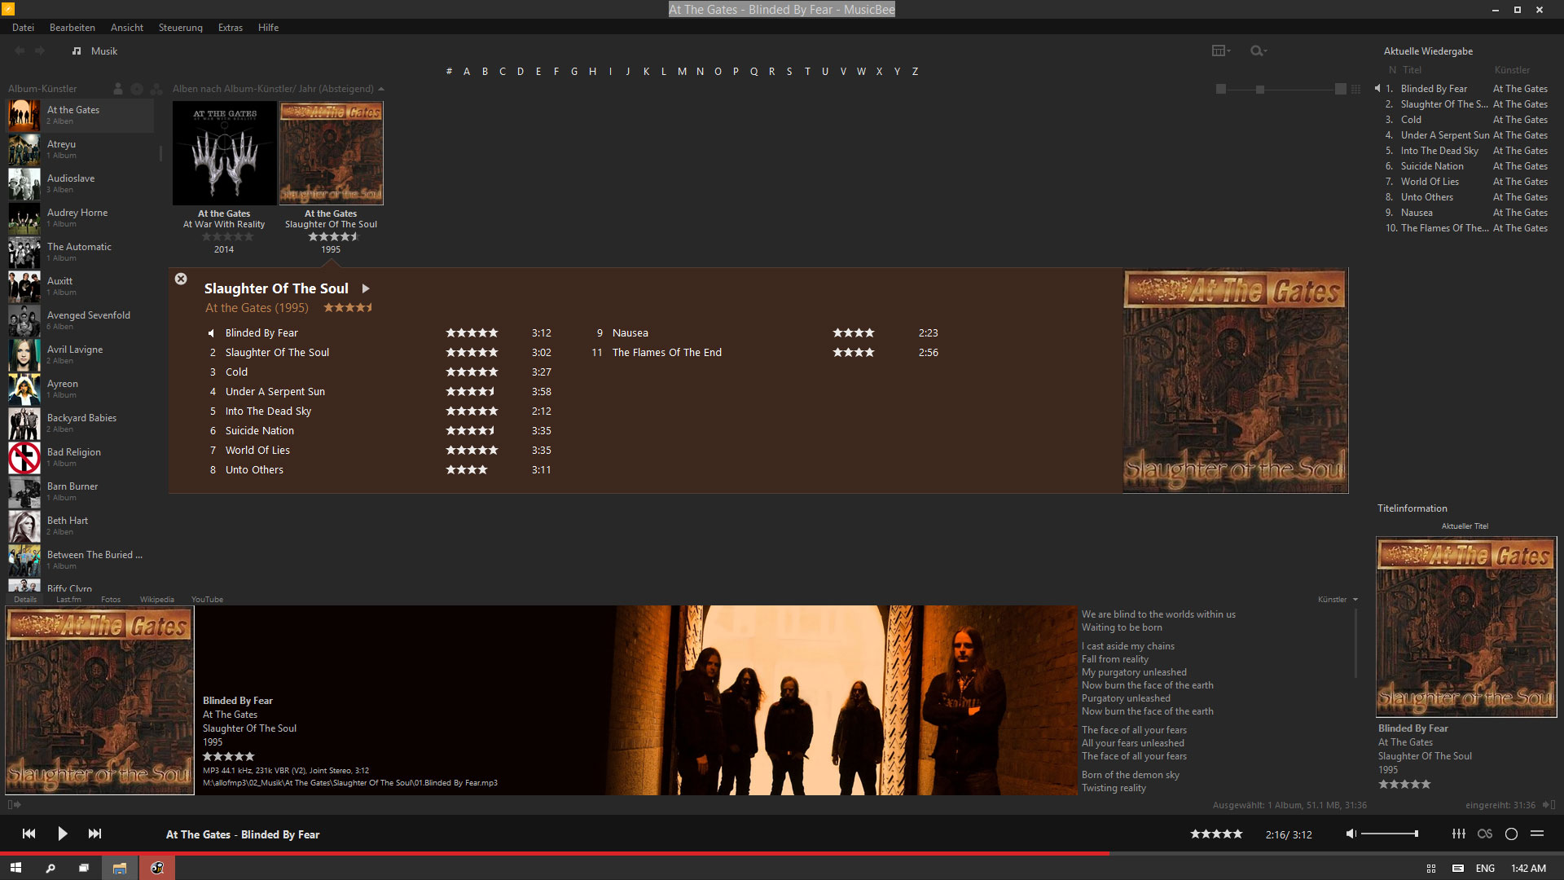Toggle the bottom-left panel collapse icon

14,805
